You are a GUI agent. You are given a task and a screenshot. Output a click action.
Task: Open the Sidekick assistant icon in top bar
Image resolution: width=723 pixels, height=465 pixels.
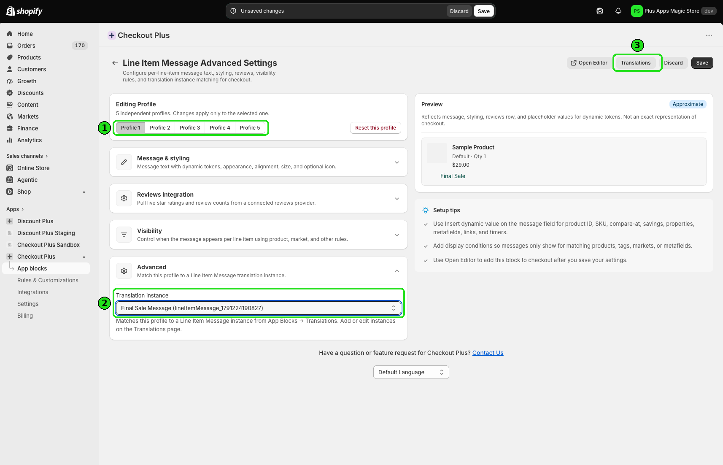click(600, 11)
